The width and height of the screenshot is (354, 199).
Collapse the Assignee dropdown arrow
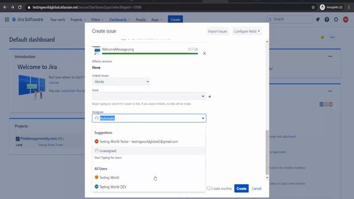203,118
